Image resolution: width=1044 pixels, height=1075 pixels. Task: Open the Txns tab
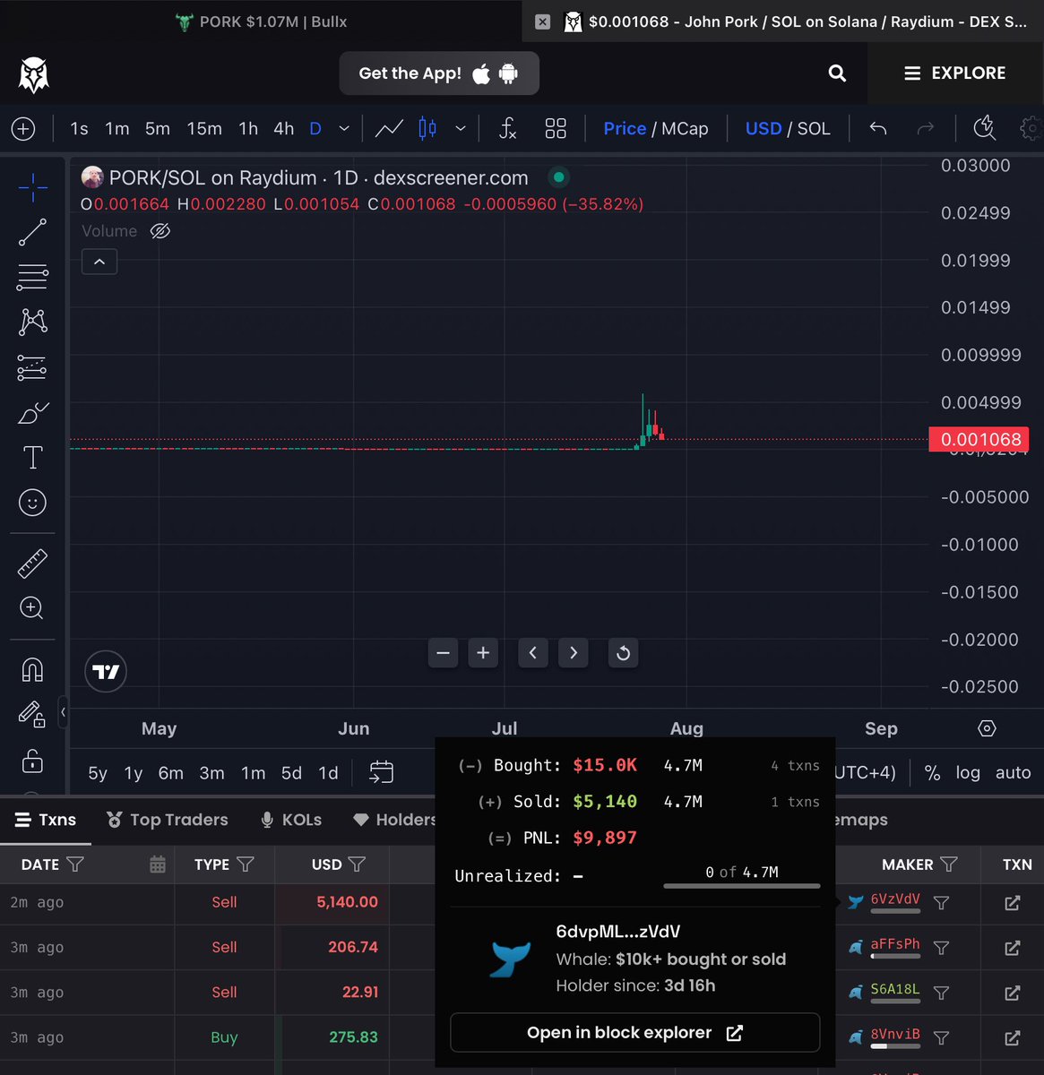tap(46, 820)
